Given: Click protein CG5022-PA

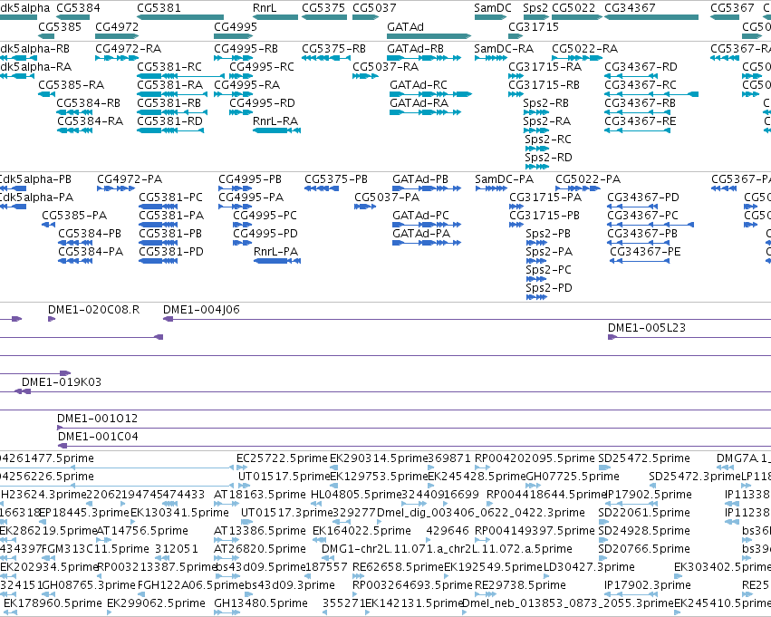Looking at the screenshot, I should click(x=579, y=188).
